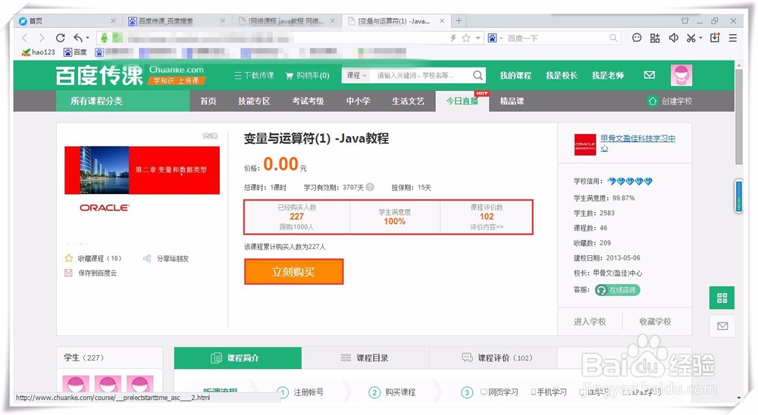The height and width of the screenshot is (415, 758).
Task: Open 我的课程 in header
Action: (x=515, y=76)
